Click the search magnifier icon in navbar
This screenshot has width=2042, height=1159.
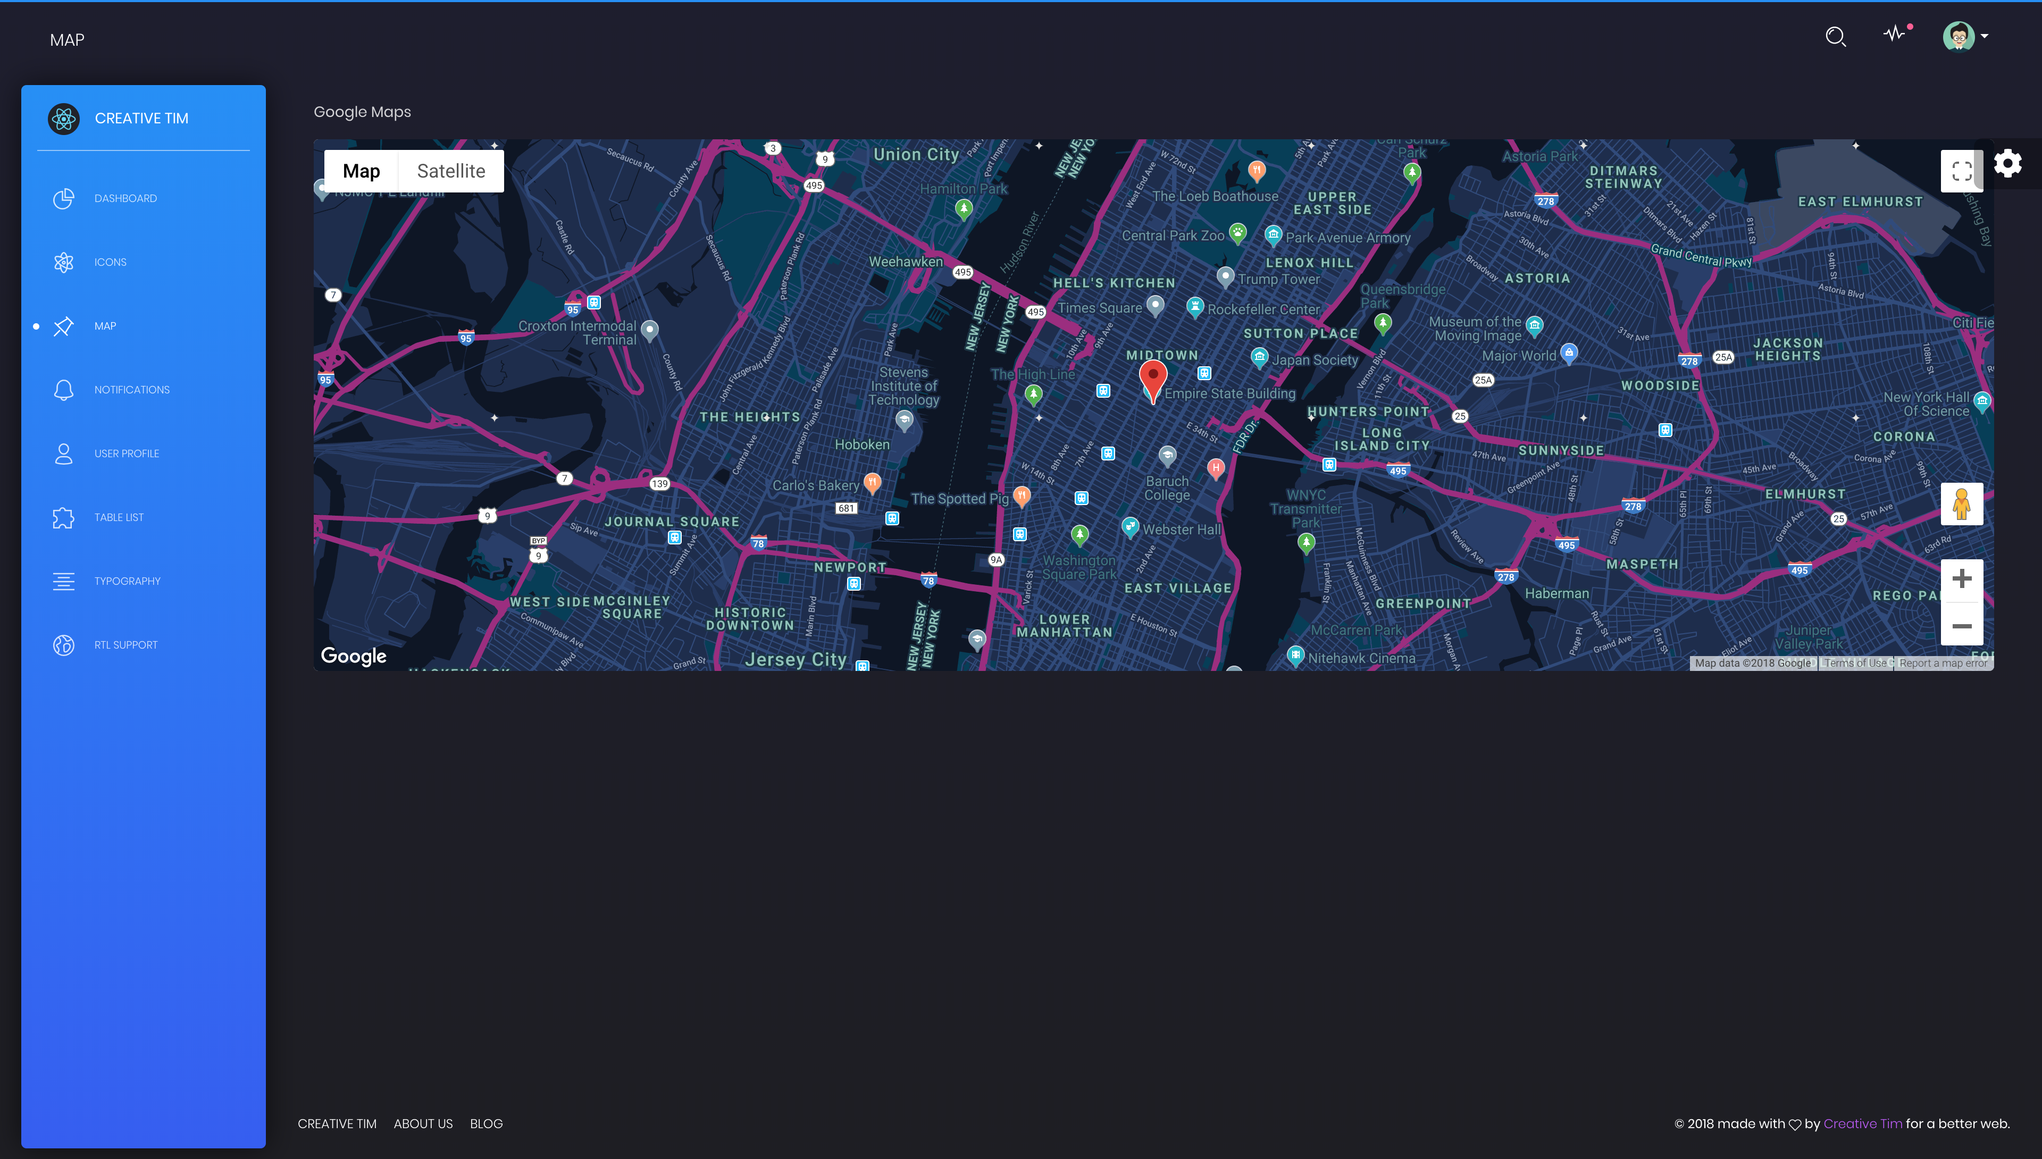click(1835, 37)
